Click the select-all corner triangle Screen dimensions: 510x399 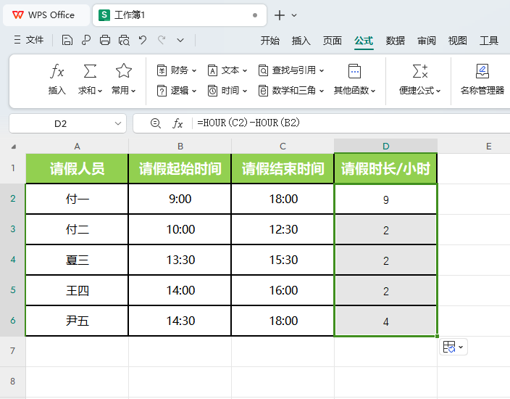[13, 147]
